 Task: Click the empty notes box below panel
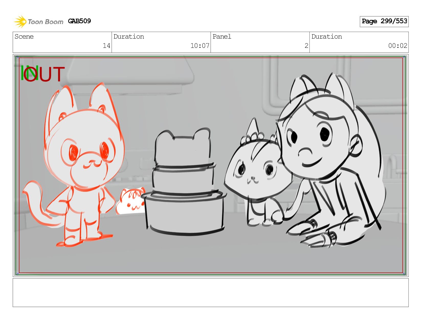[210, 293]
